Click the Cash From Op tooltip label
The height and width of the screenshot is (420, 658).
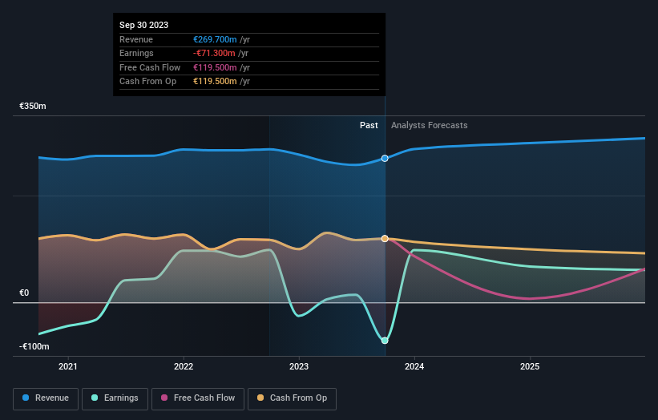pyautogui.click(x=147, y=82)
